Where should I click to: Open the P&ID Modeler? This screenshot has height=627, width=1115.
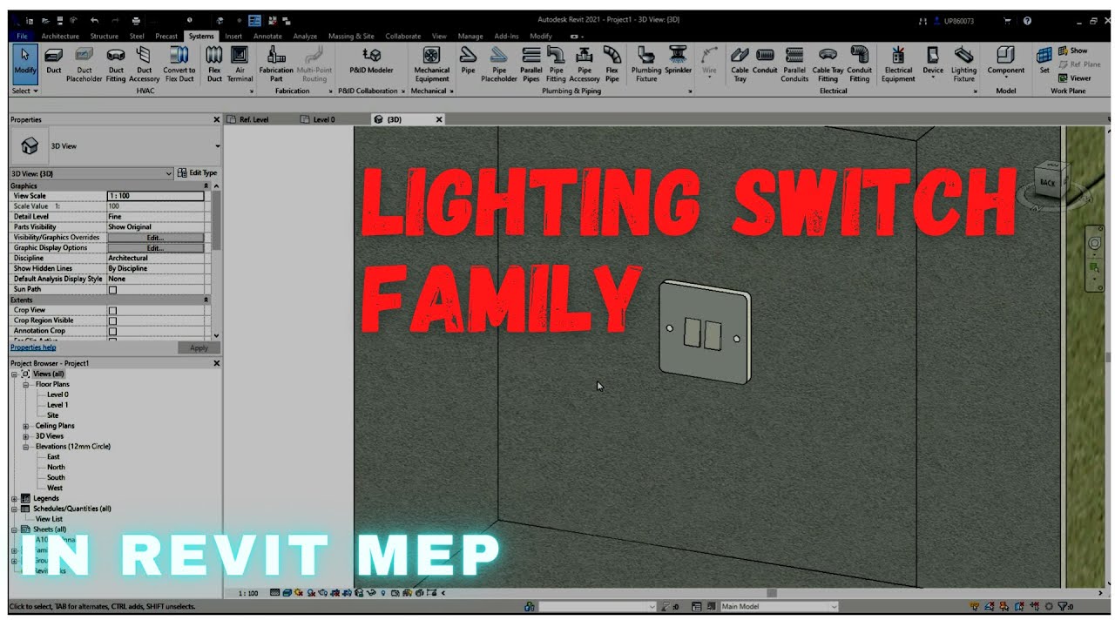tap(371, 61)
